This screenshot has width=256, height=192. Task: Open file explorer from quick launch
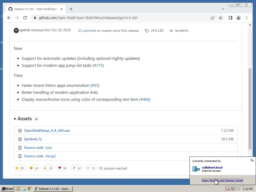click(24, 189)
